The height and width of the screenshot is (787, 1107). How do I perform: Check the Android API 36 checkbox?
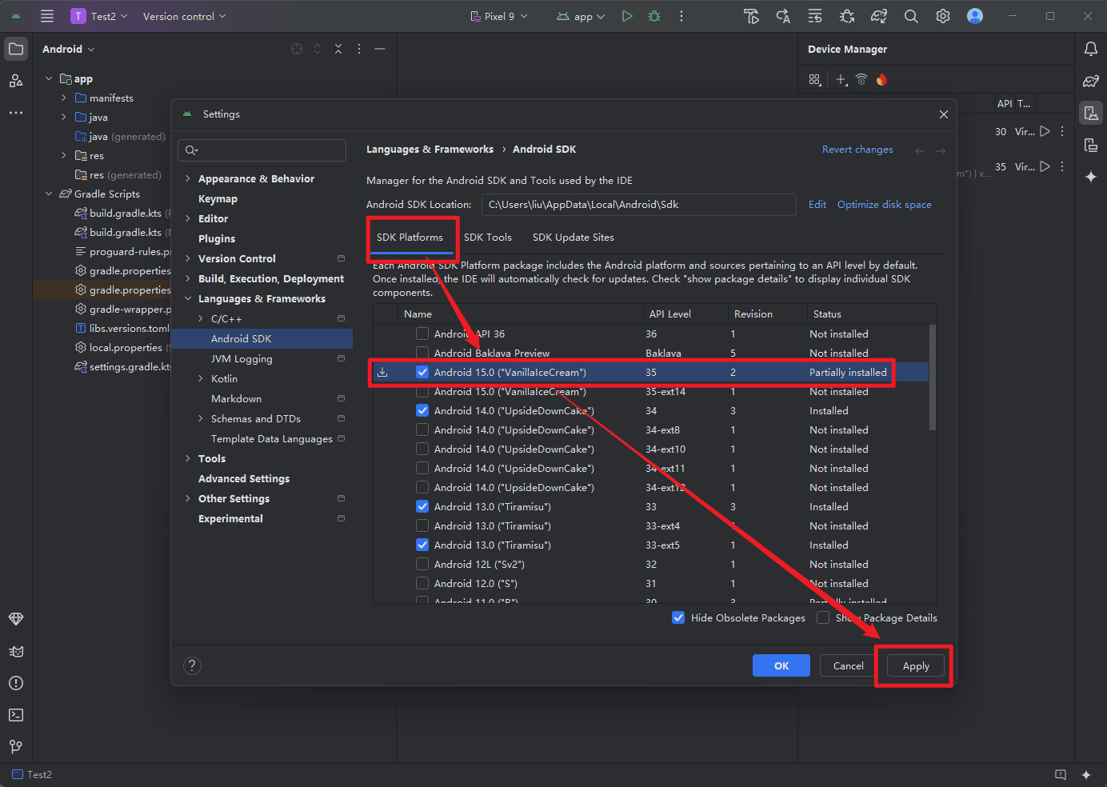click(x=422, y=334)
